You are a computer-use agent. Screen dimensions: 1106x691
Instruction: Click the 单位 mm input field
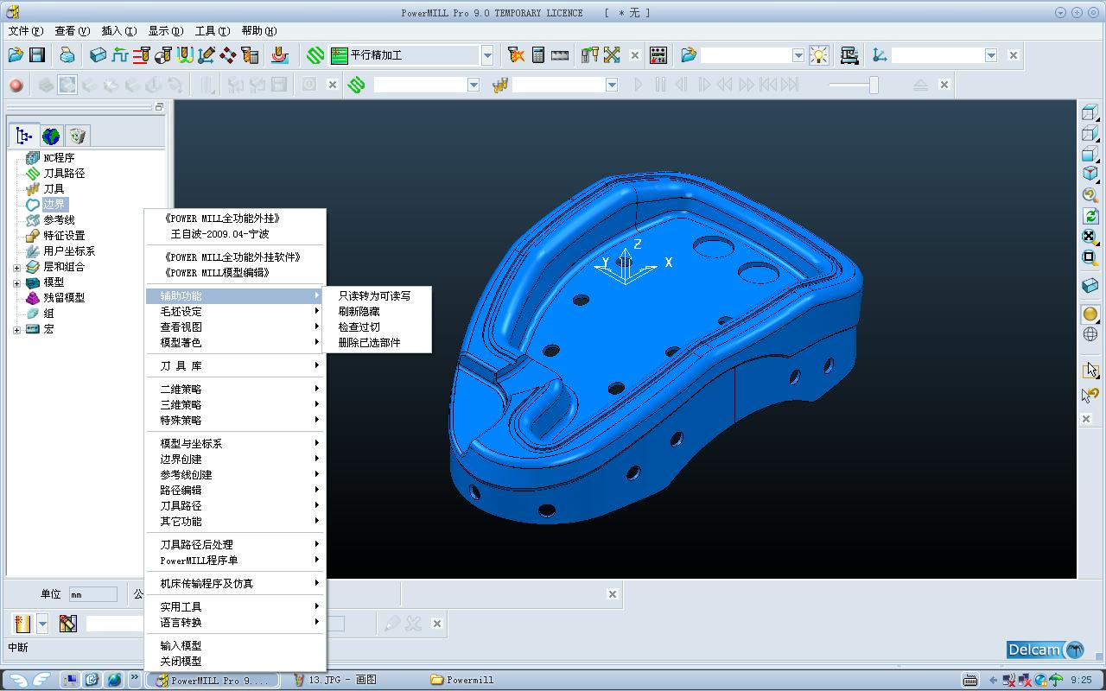pos(92,594)
